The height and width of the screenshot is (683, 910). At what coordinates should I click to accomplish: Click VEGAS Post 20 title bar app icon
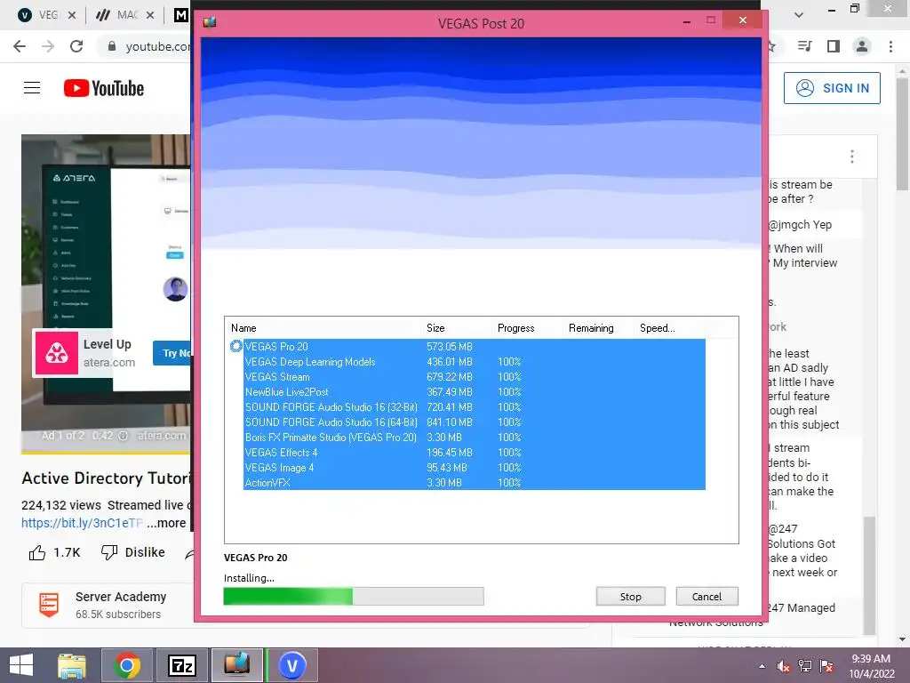coord(210,22)
